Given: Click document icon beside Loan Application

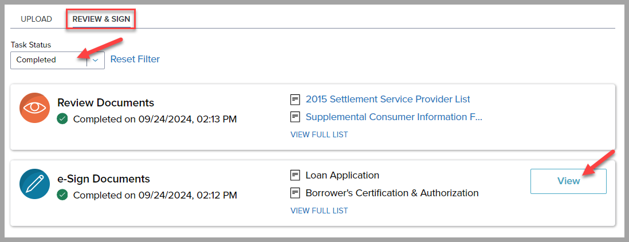Looking at the screenshot, I should [296, 175].
